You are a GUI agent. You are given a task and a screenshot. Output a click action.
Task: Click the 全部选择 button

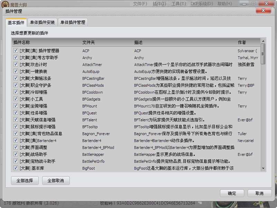tap(25, 180)
